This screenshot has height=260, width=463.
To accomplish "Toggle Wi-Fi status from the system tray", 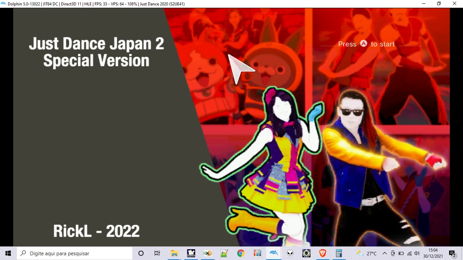I will pos(409,253).
